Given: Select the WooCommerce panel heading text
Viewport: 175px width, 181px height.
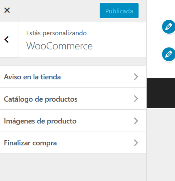Looking at the screenshot, I should coord(60,46).
